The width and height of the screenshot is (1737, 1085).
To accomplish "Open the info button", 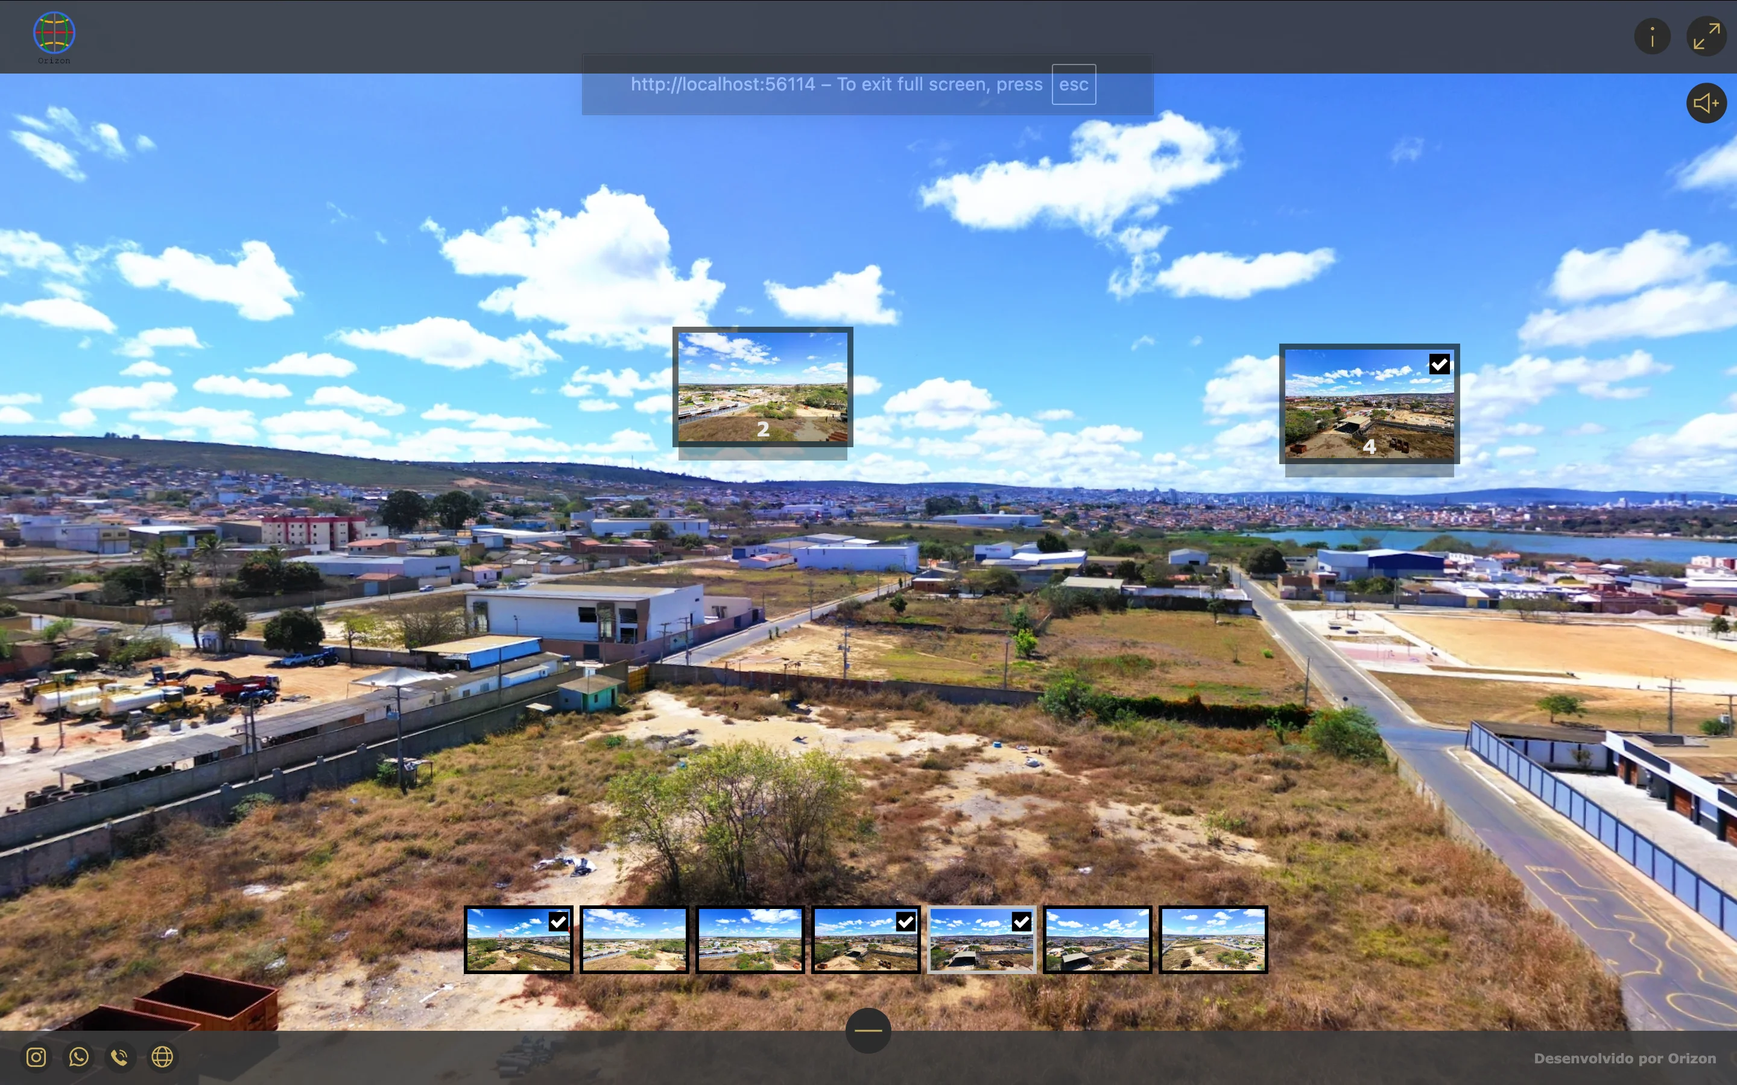I will (1651, 36).
